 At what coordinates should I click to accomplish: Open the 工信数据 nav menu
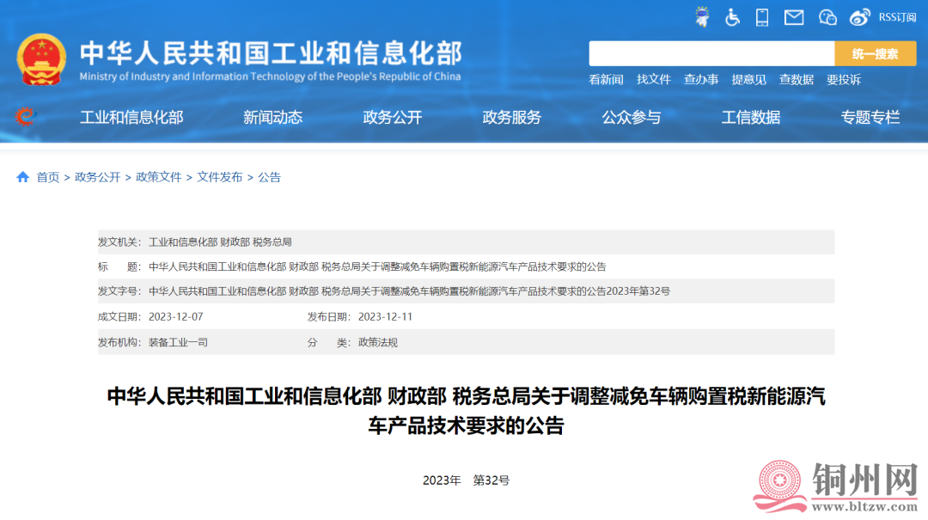751,117
